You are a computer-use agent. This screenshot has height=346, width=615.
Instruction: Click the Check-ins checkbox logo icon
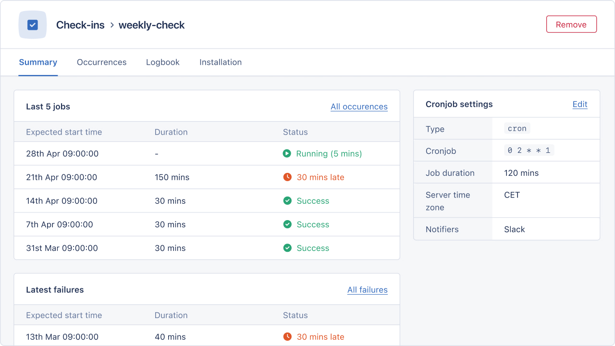pos(33,25)
